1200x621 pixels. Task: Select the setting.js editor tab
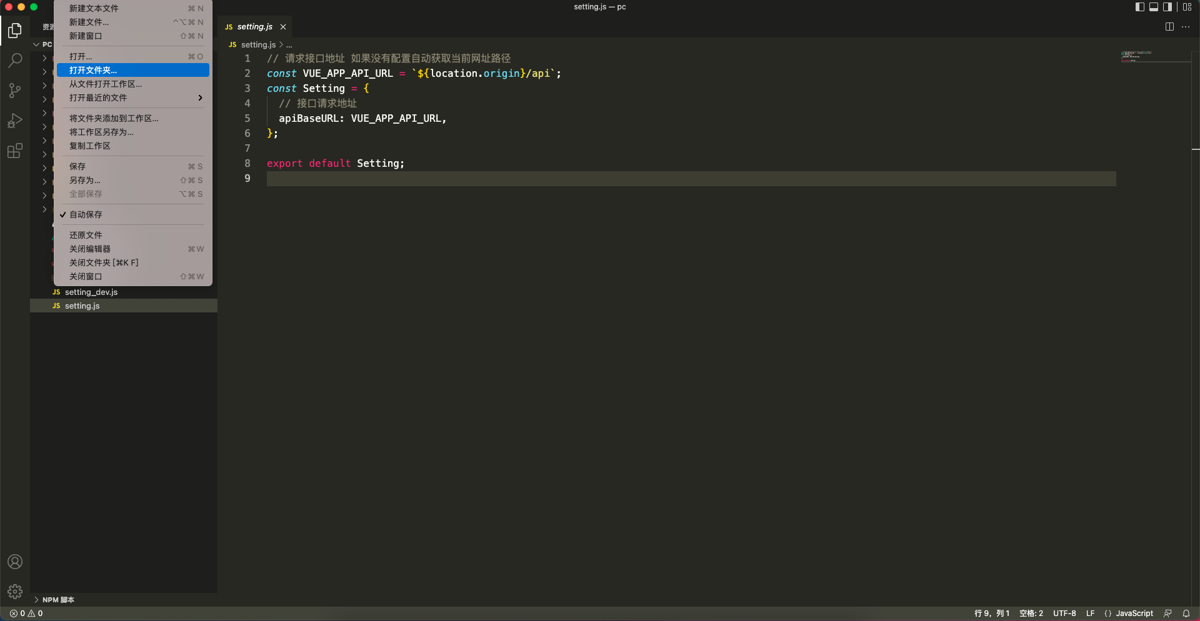tap(255, 27)
